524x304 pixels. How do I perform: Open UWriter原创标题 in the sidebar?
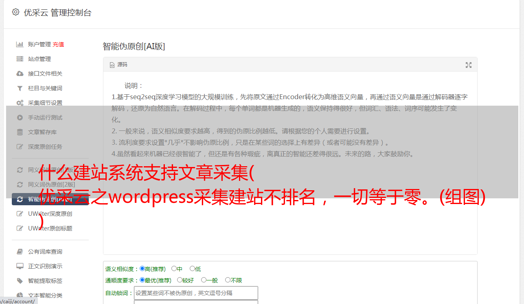pos(50,228)
